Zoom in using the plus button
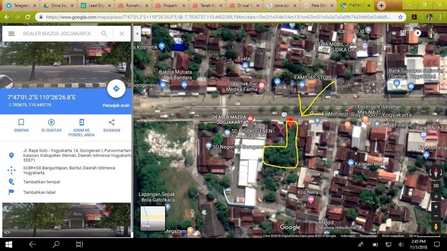447x251 pixels. (436, 207)
